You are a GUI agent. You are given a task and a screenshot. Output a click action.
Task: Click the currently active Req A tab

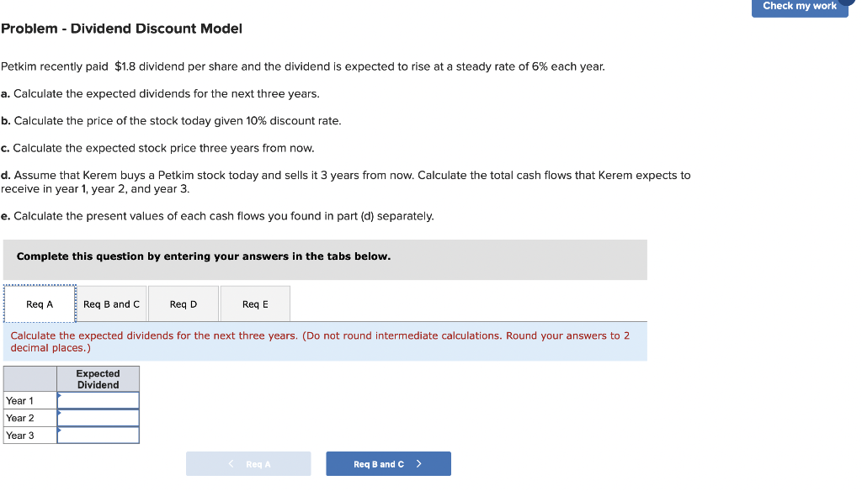[39, 304]
